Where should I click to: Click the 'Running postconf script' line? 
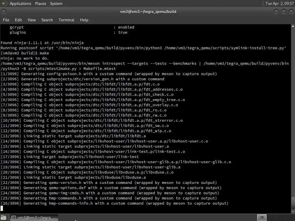click(143, 48)
